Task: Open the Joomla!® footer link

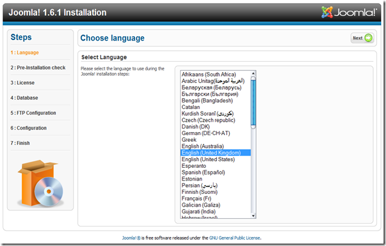Action: pyautogui.click(x=131, y=238)
